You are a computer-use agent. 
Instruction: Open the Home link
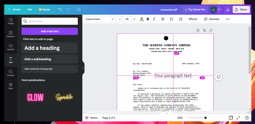point(17,10)
